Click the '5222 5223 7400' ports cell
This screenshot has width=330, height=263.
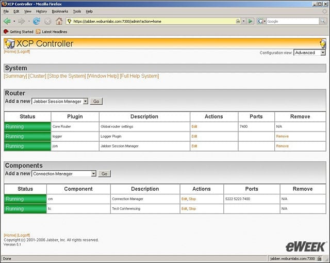point(252,199)
